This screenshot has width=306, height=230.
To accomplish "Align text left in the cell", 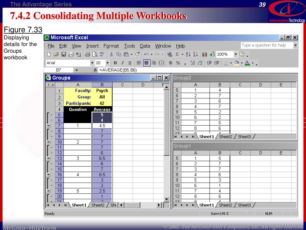I will 139,63.
